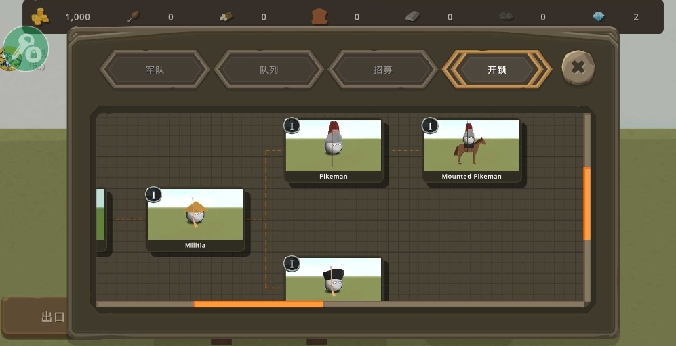Close the unlock panel with X button
This screenshot has width=676, height=346.
coord(578,67)
